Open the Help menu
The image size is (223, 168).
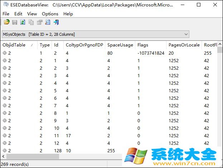(x=68, y=14)
